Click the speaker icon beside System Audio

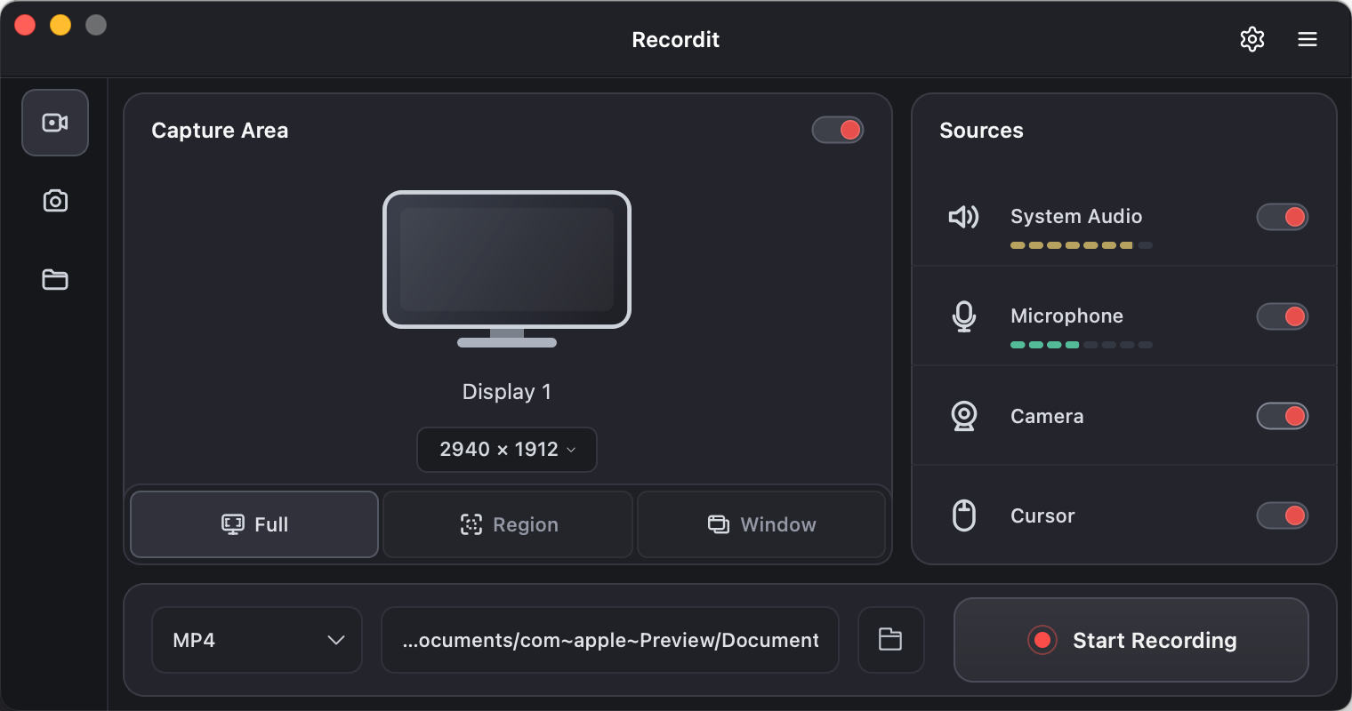tap(964, 217)
